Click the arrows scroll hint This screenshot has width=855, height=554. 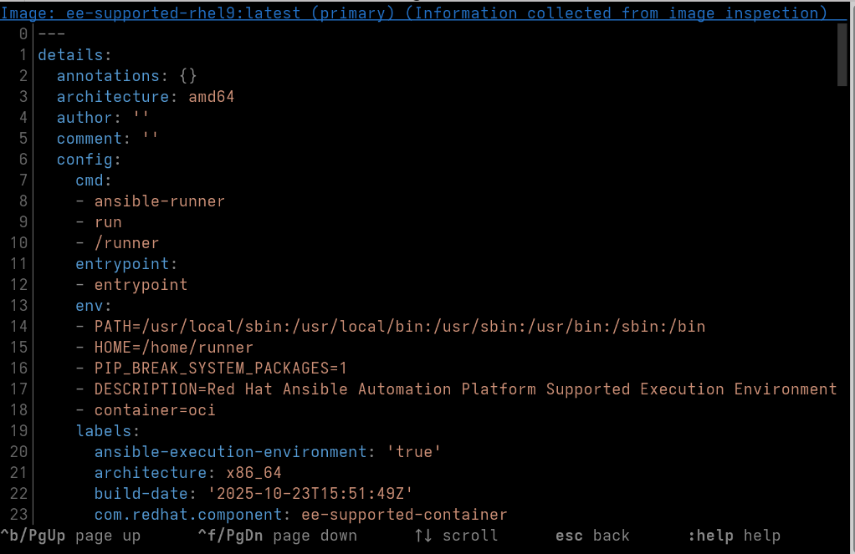pos(456,536)
